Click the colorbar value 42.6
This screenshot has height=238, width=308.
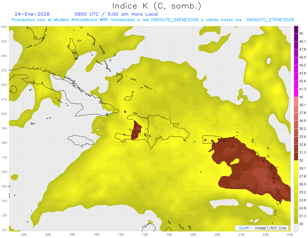click(x=303, y=81)
